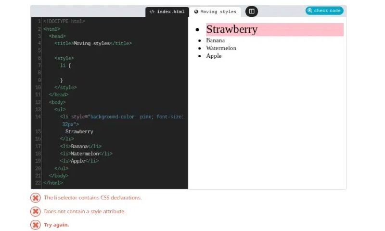Viewport: 385px width, 231px height.
Task: Toggle the split layout view icon
Action: (251, 11)
